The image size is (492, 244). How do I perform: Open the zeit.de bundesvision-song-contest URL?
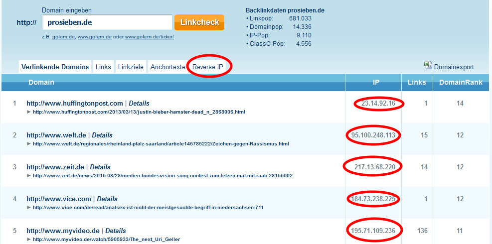click(x=163, y=176)
